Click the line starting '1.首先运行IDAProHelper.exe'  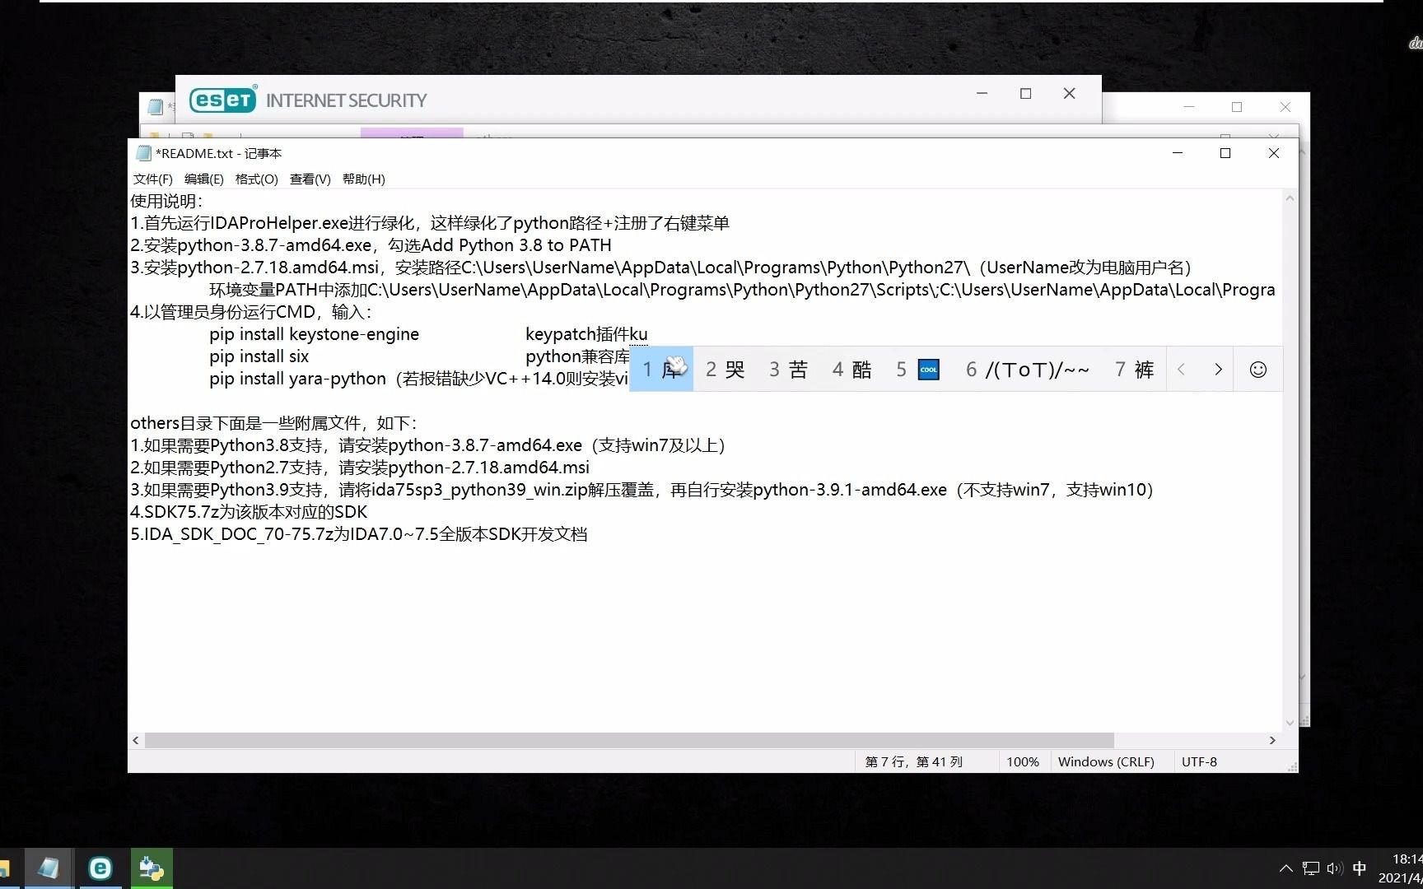pyautogui.click(x=430, y=223)
